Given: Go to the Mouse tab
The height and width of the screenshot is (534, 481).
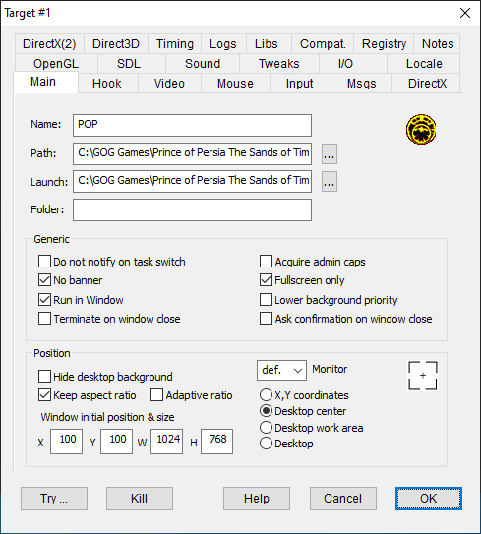Looking at the screenshot, I should coord(235,84).
